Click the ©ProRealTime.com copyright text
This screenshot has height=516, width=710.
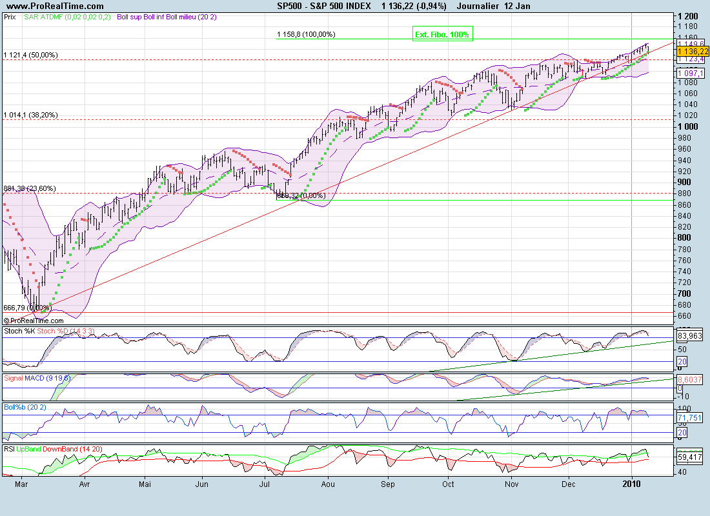coord(33,321)
